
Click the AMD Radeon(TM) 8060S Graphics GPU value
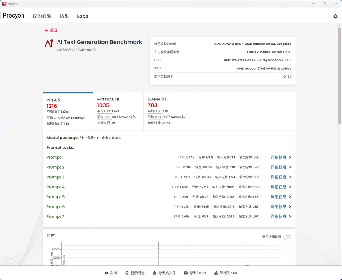264,68
